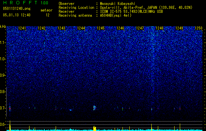
Task: Click the 0.8 kHz frequency label
Action: pos(3,92)
